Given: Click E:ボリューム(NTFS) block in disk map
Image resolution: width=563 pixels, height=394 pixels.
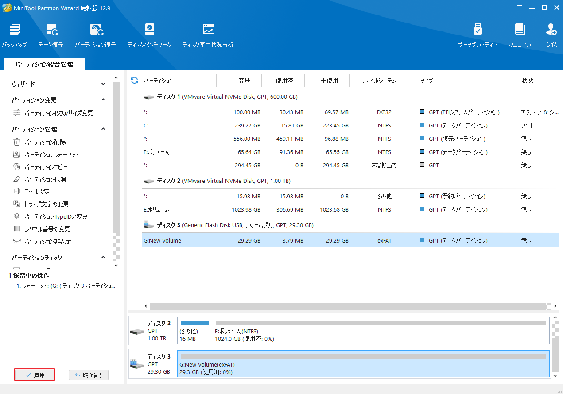Looking at the screenshot, I should (381, 330).
